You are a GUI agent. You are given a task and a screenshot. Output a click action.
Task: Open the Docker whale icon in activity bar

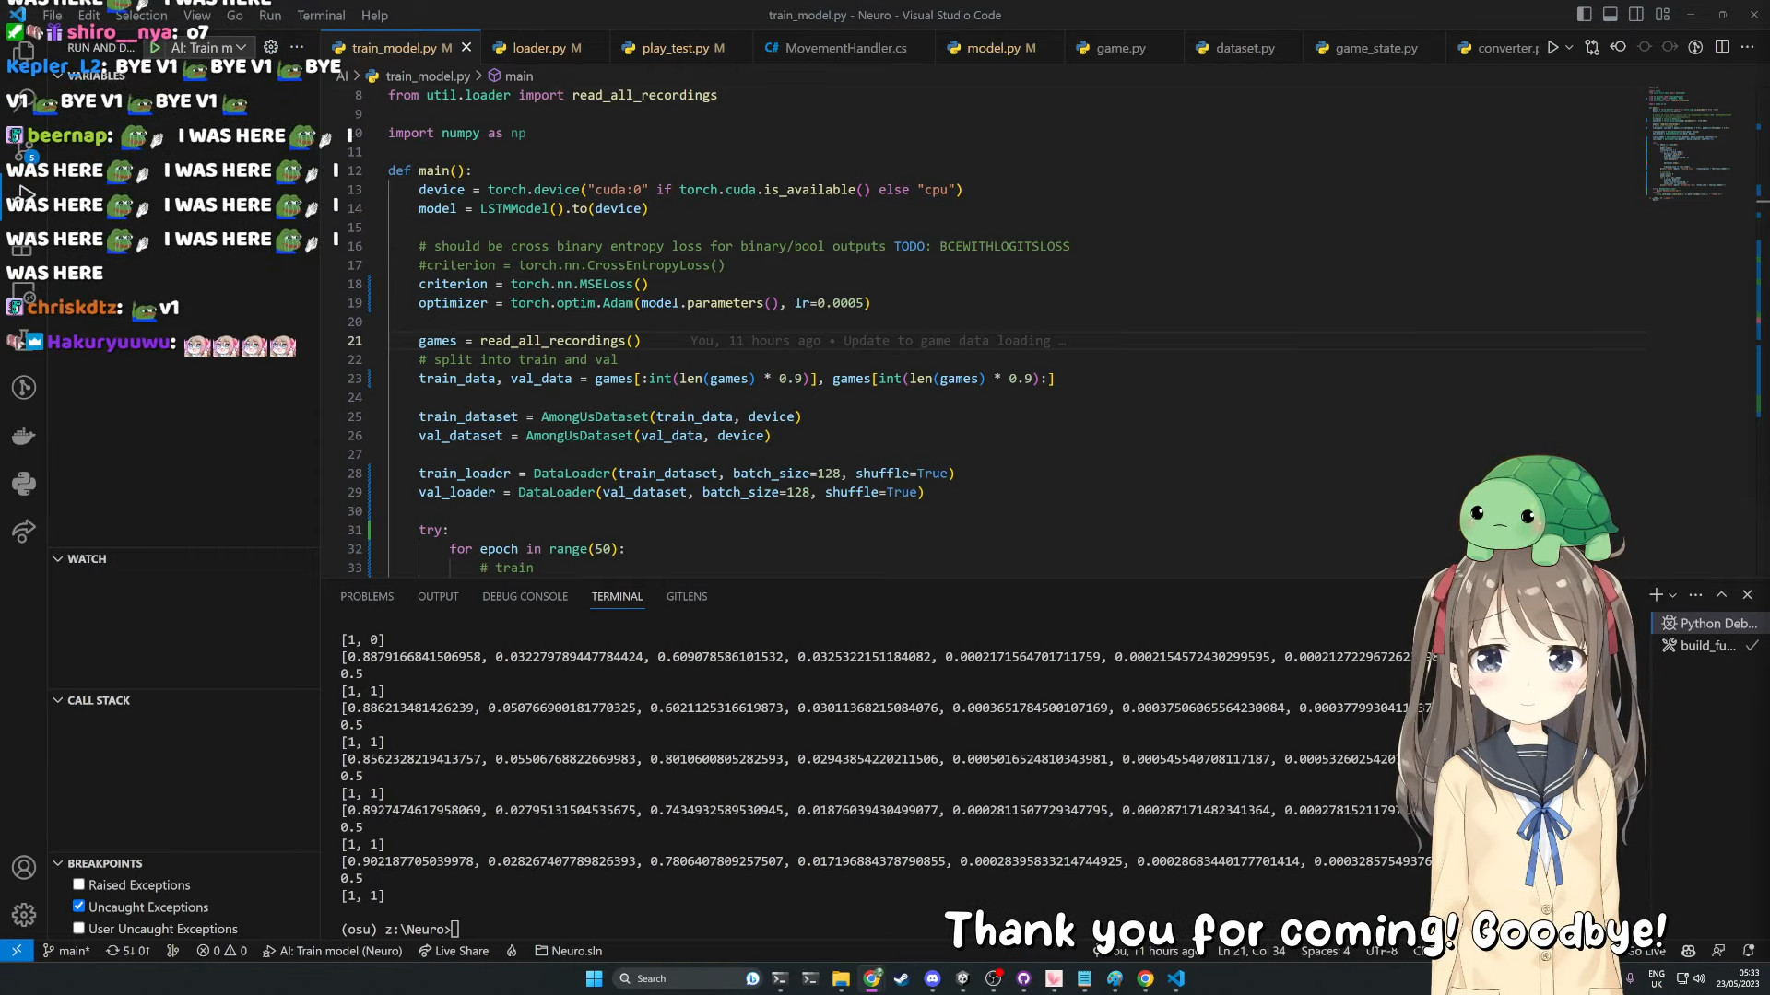tap(24, 436)
